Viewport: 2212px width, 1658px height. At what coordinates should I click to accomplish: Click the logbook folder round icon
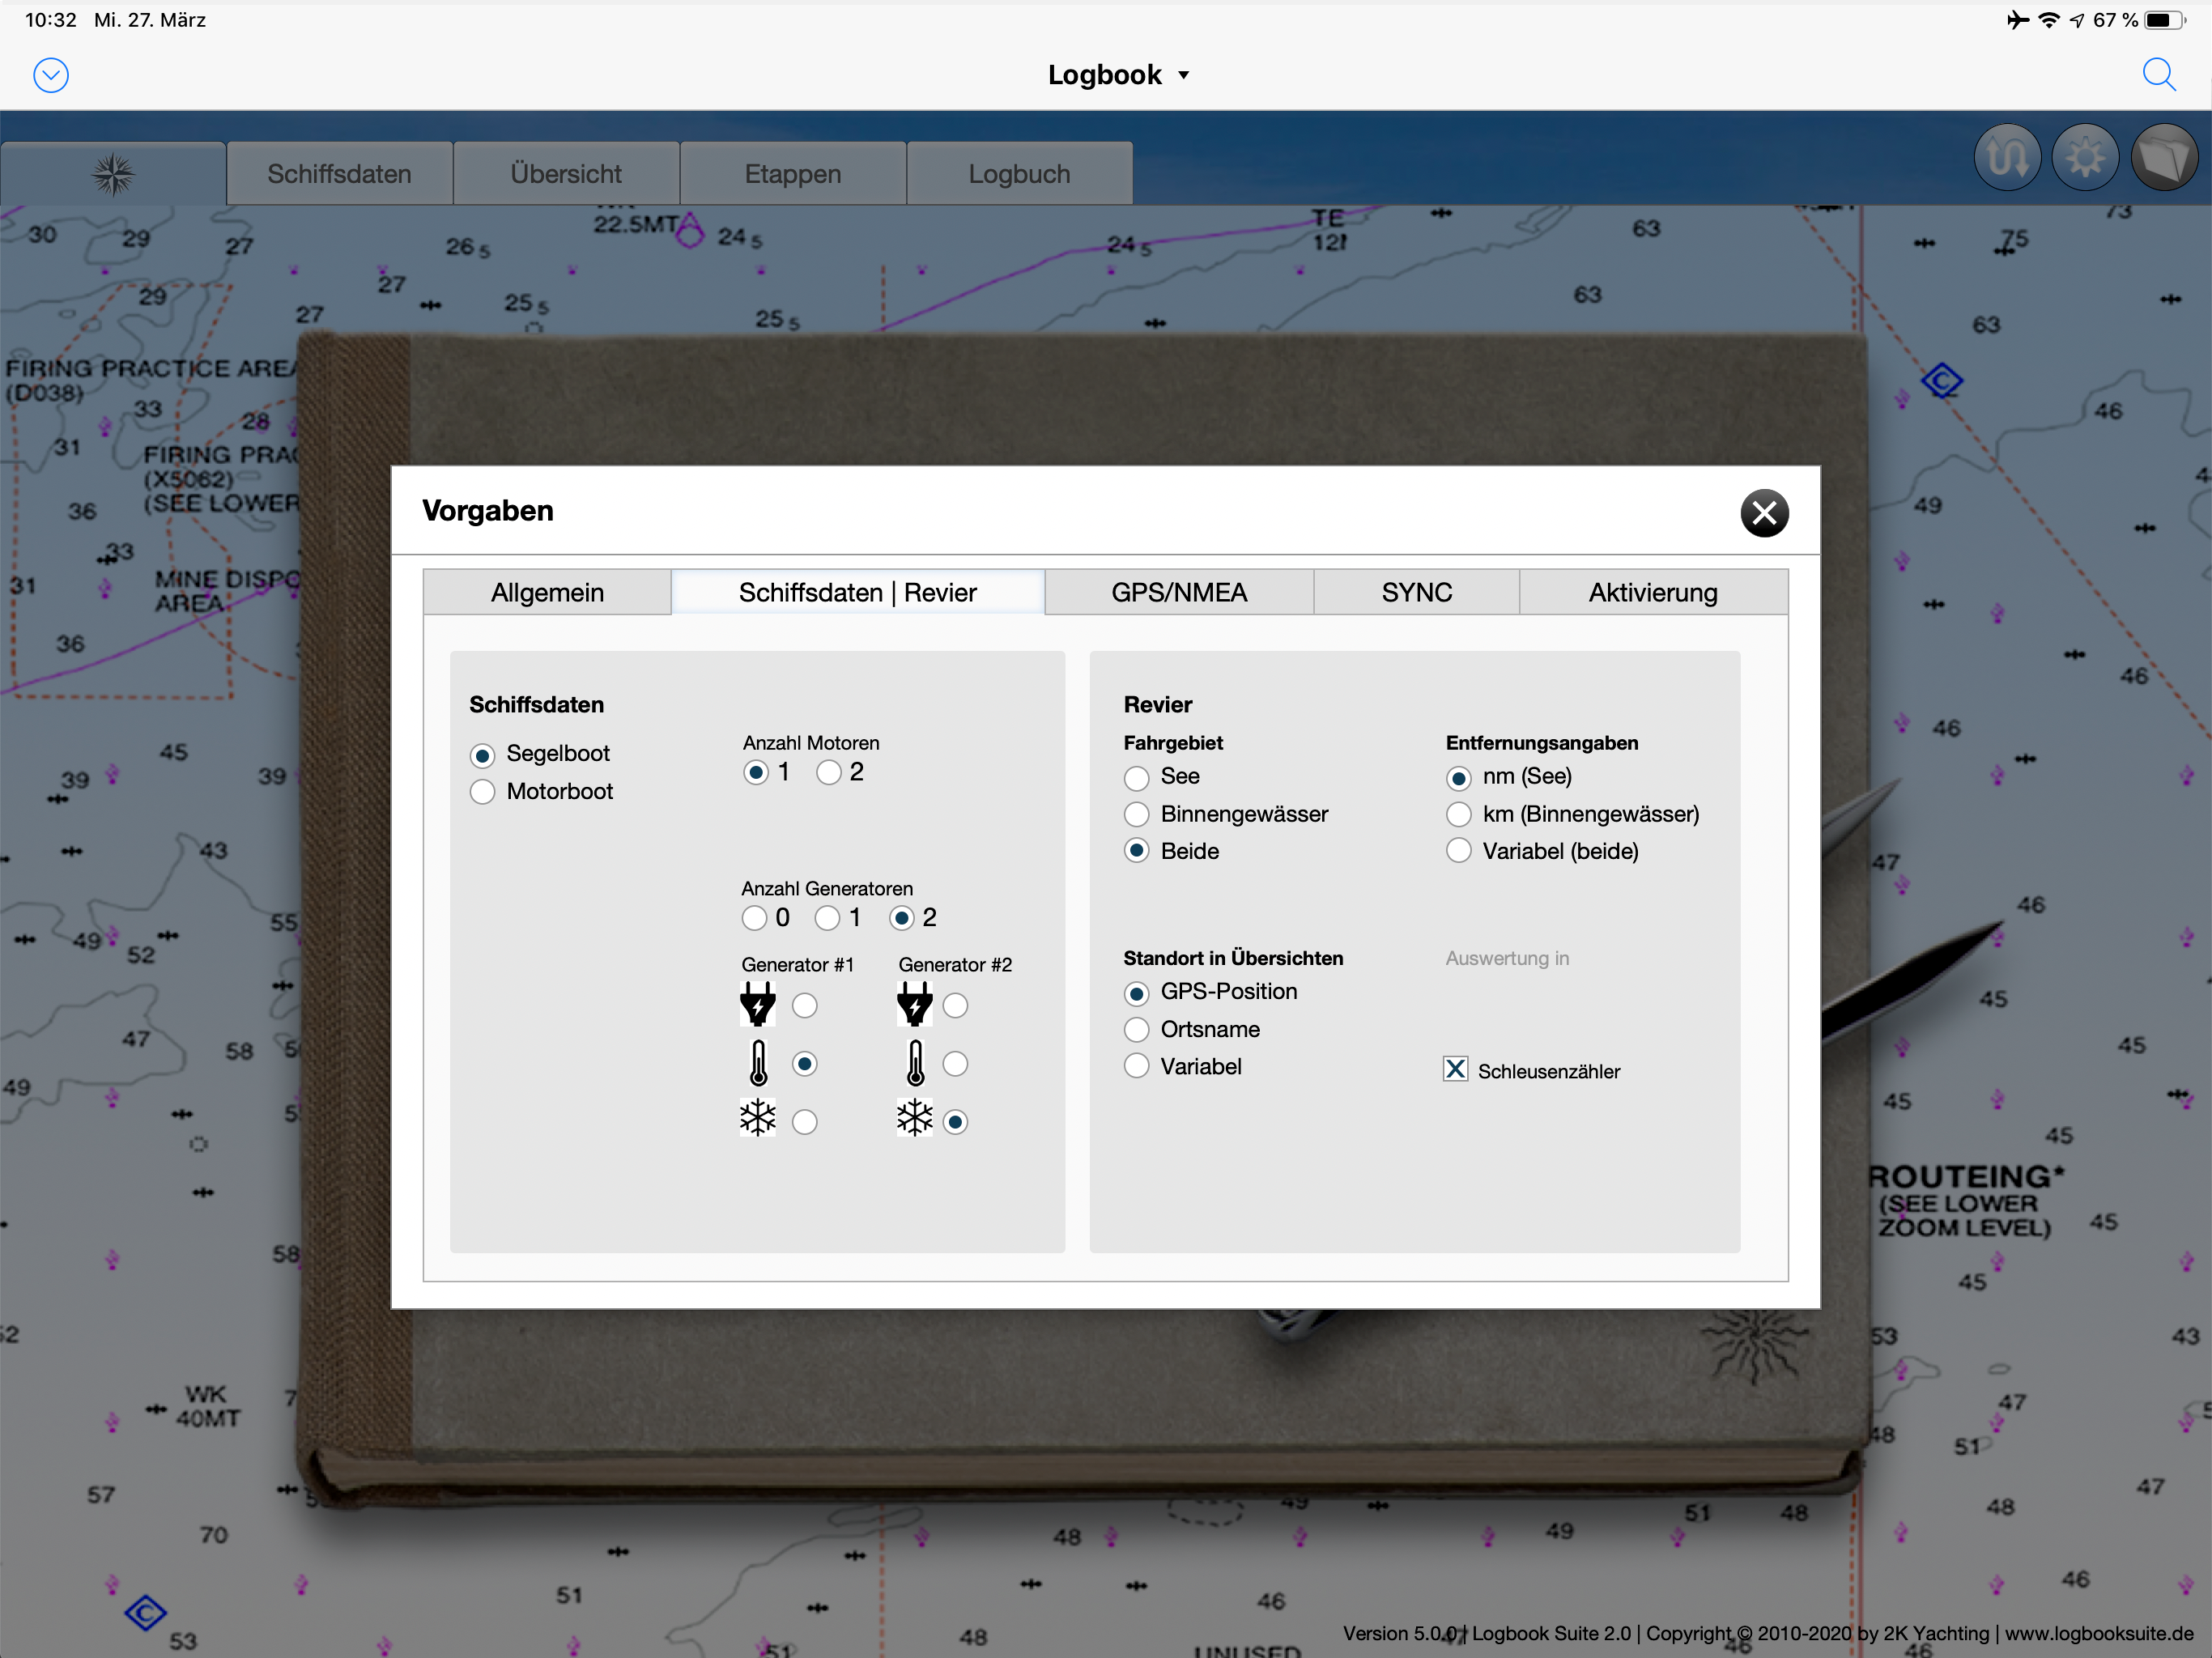click(x=2164, y=158)
